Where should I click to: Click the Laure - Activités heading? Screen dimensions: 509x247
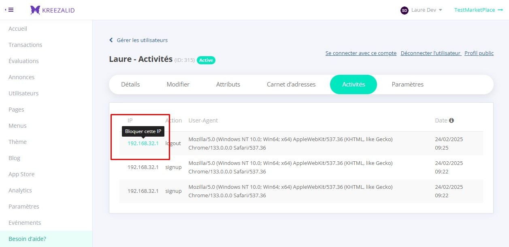point(141,59)
